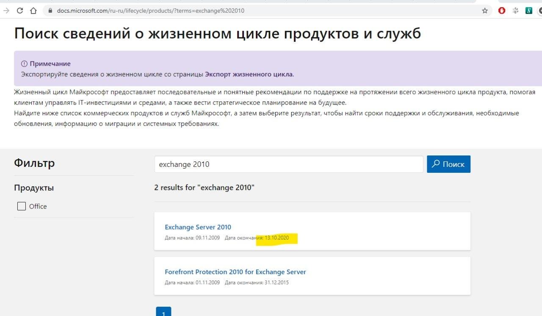The width and height of the screenshot is (542, 316).
Task: Click the padlock site info icon
Action: pos(50,11)
